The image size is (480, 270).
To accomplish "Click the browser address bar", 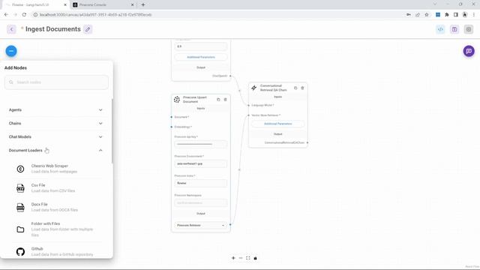I will [x=217, y=15].
